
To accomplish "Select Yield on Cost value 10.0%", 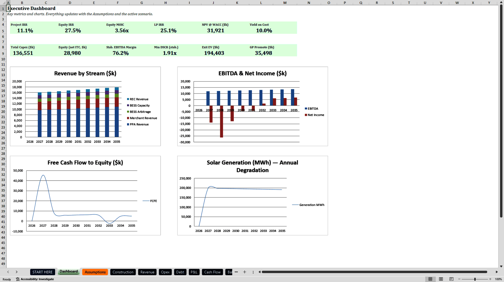I will coord(264,31).
